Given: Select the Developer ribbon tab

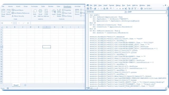Looking at the screenshot, I should pos(67,6).
